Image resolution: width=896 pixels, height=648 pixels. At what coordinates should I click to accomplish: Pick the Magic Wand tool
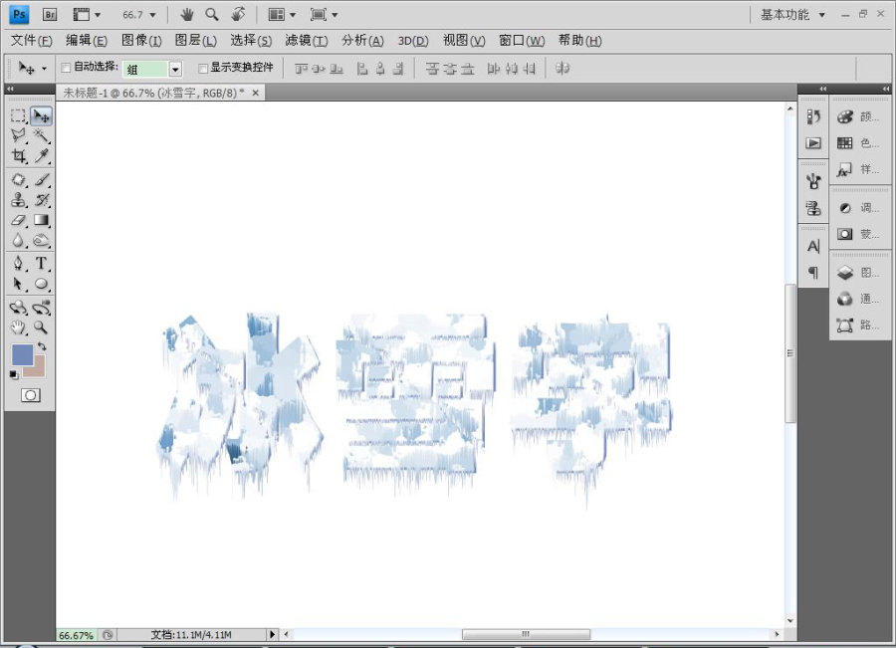tap(41, 135)
